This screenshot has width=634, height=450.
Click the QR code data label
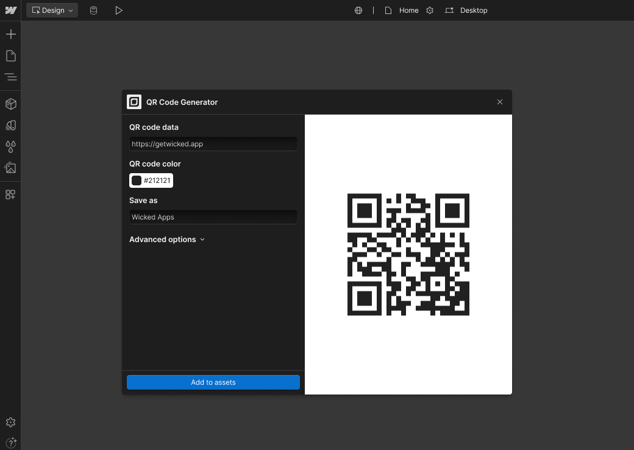tap(154, 127)
